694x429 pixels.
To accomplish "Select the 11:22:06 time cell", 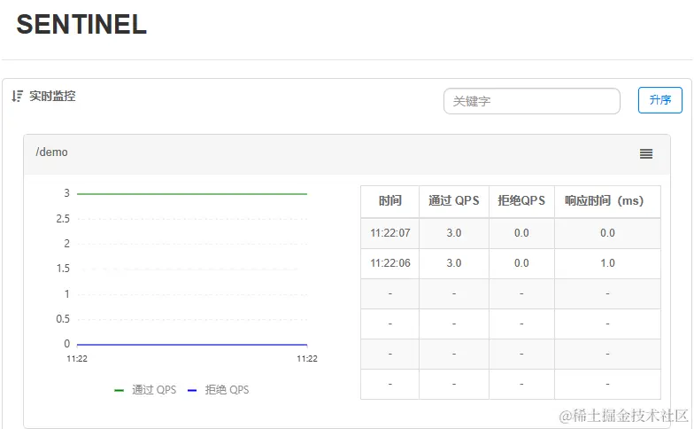I will click(x=389, y=263).
